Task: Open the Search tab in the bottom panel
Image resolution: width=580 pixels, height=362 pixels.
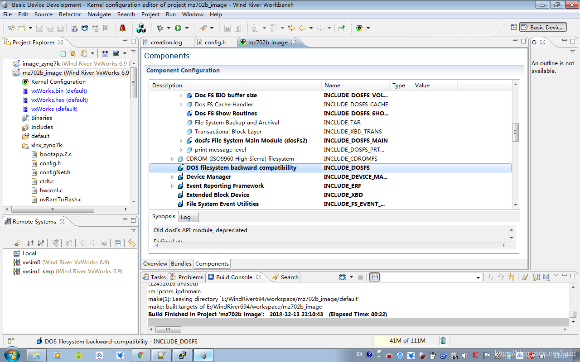Action: [x=285, y=277]
